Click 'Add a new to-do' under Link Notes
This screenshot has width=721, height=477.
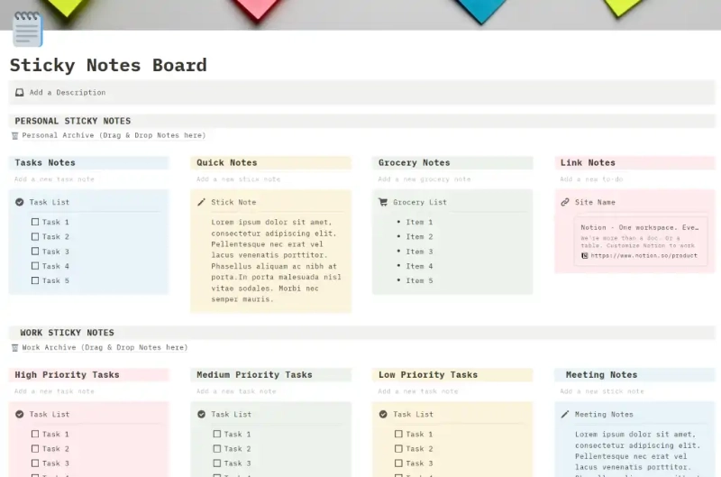click(x=591, y=179)
